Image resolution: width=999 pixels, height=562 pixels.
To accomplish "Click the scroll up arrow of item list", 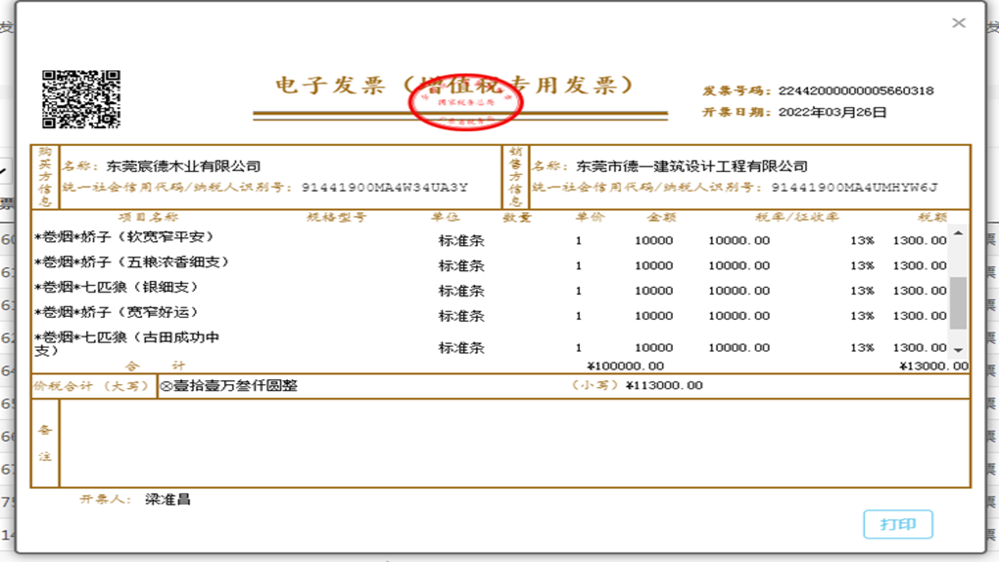I will coord(958,233).
